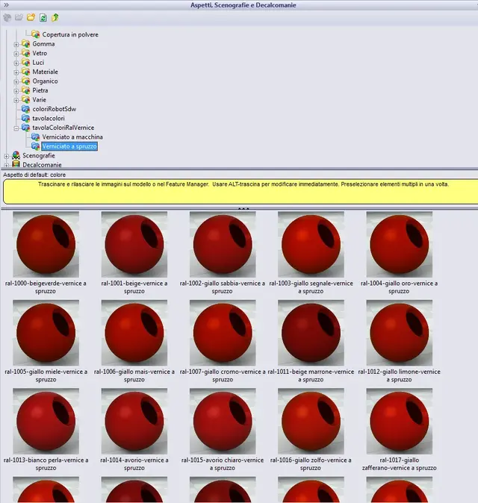Expand the Pietra folder
Screen dimensions: 478x503
(x=16, y=91)
